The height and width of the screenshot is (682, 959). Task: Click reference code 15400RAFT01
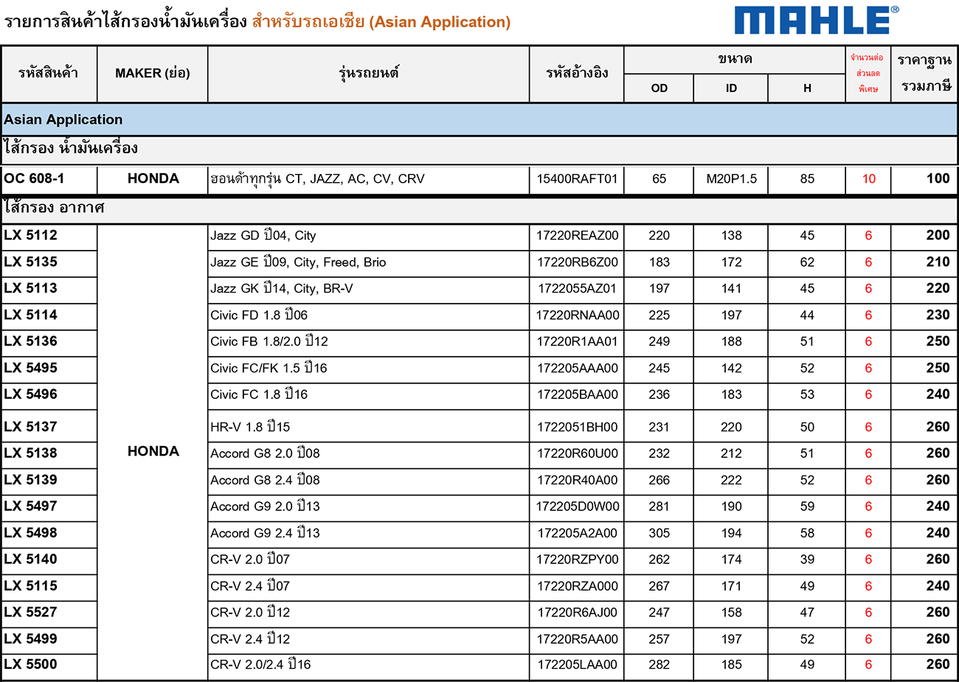(x=577, y=179)
